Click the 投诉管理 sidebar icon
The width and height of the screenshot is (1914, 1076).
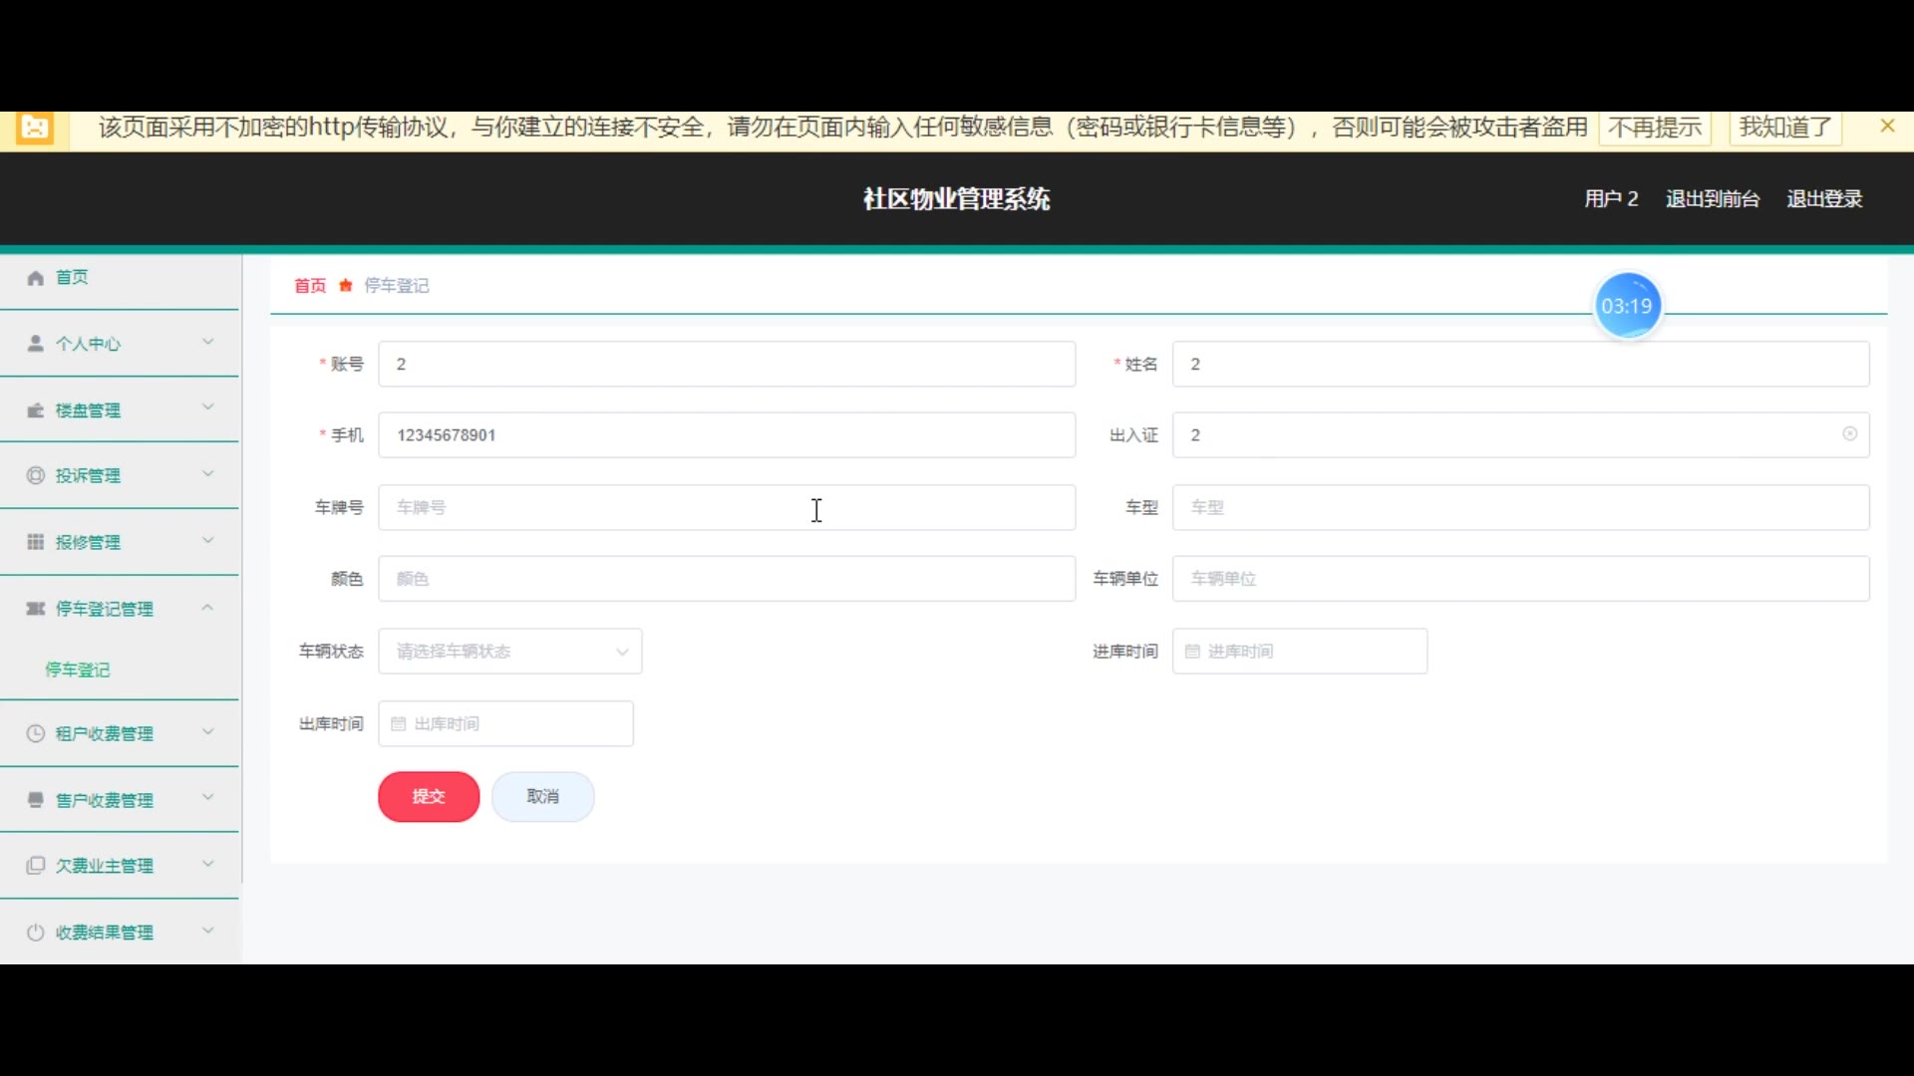36,475
